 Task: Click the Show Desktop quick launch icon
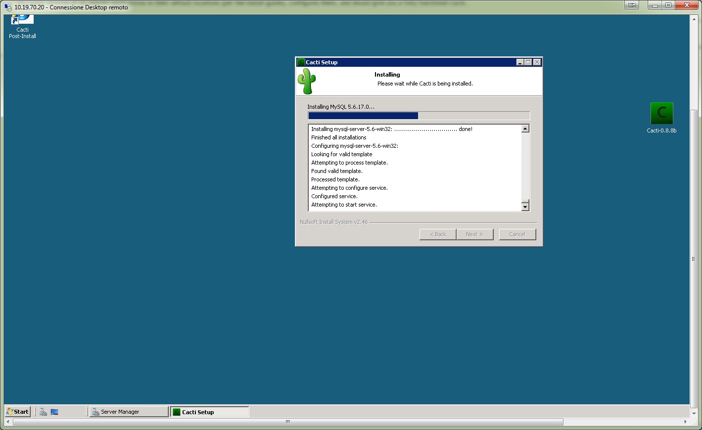point(54,412)
